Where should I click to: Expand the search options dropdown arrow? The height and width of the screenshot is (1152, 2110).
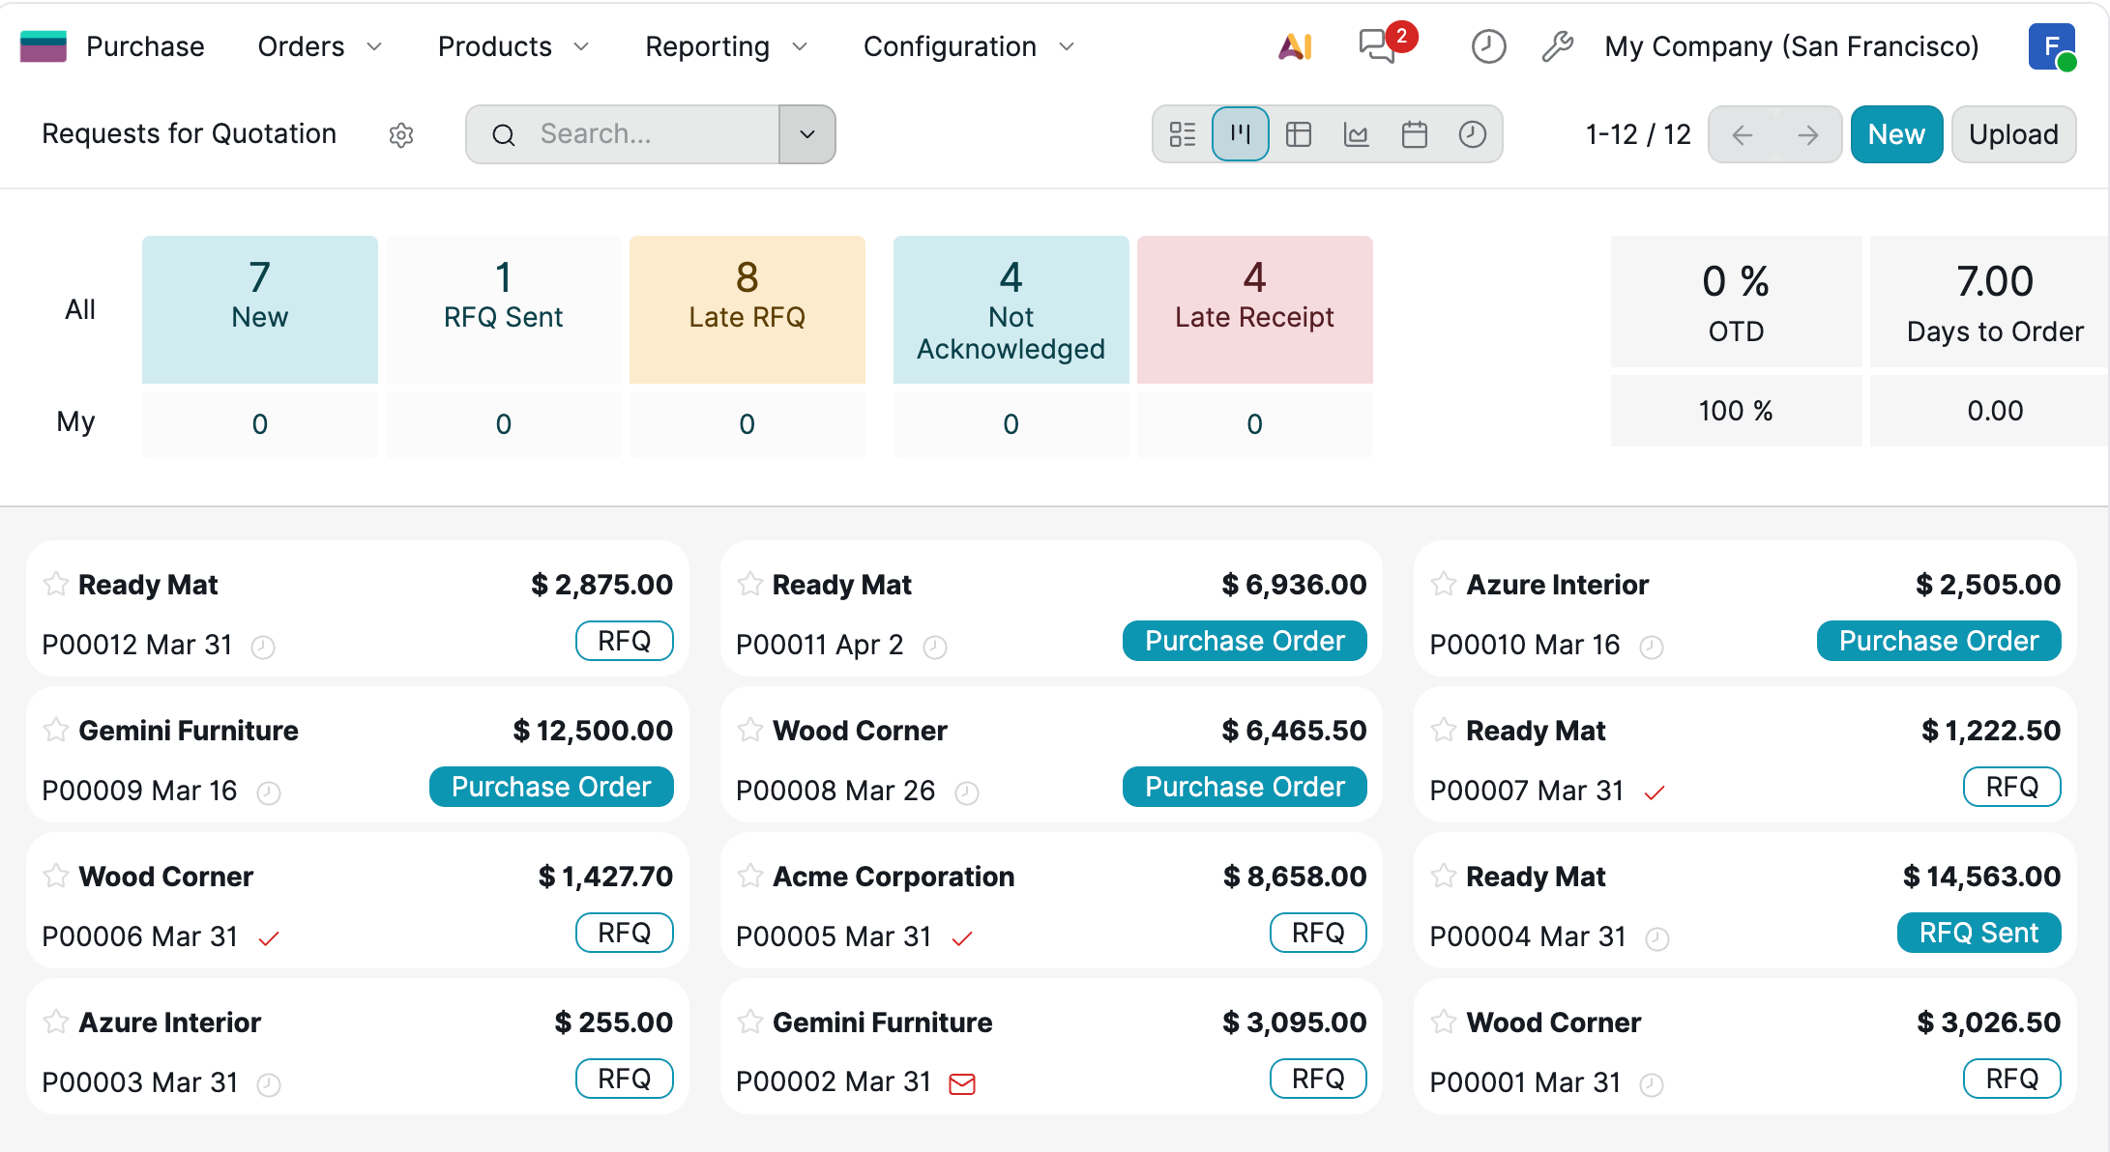pyautogui.click(x=807, y=134)
